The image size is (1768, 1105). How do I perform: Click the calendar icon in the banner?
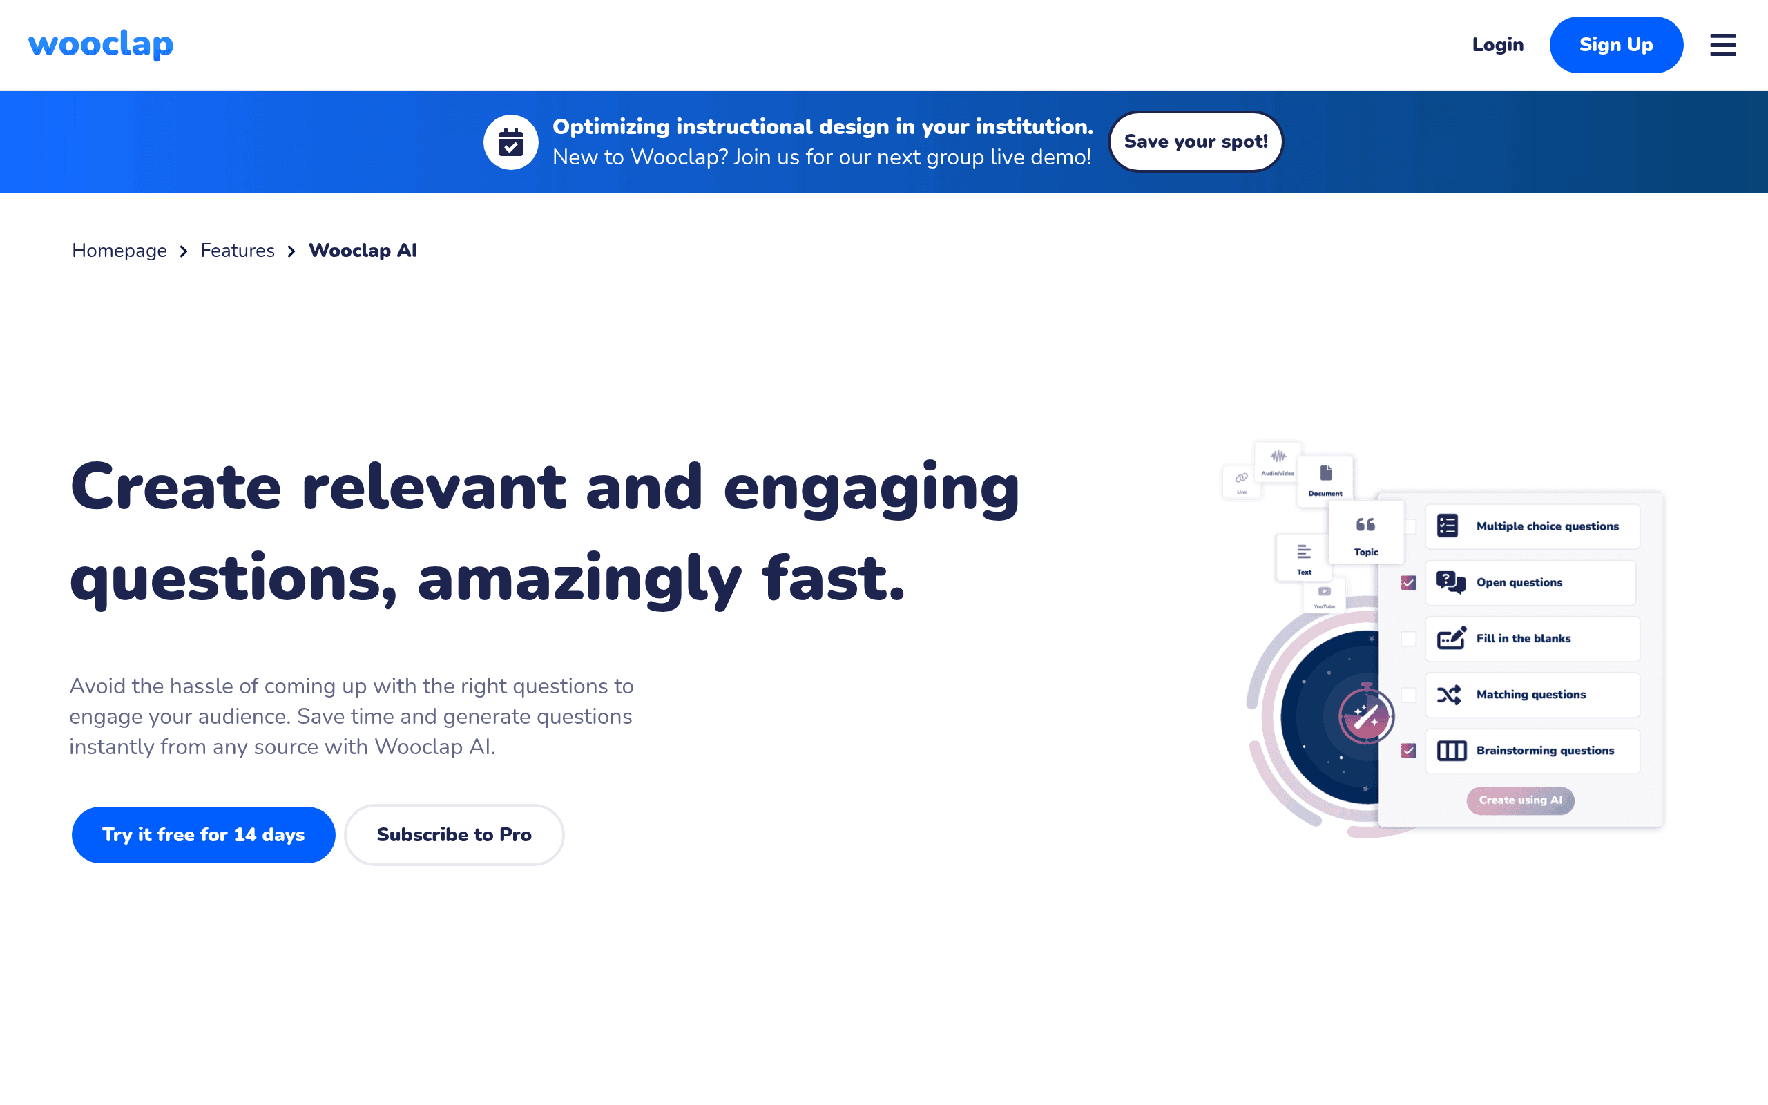[510, 142]
